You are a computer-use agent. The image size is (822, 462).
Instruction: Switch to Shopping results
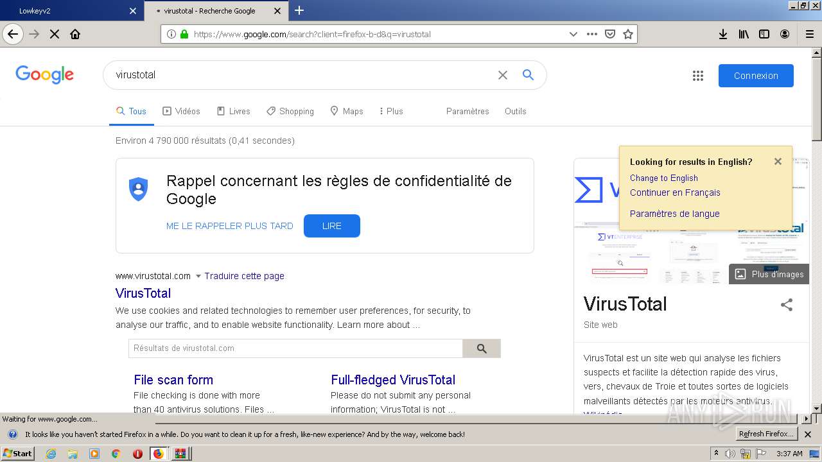(x=290, y=111)
